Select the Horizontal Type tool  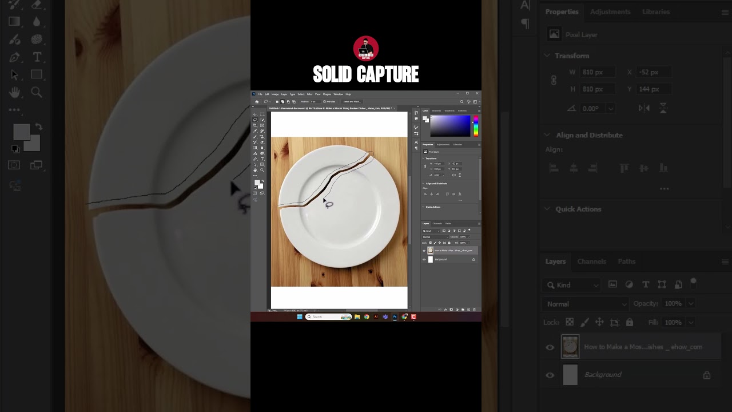[262, 159]
